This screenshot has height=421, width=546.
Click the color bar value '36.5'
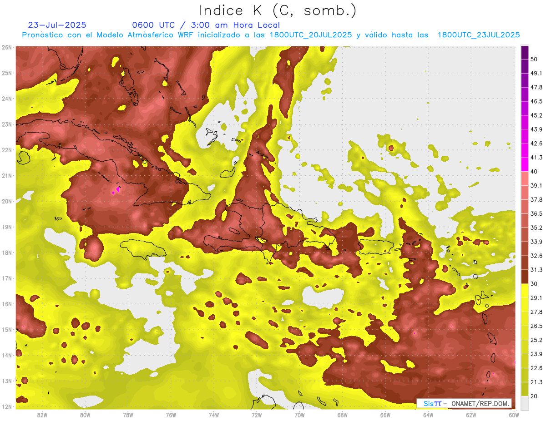536,213
